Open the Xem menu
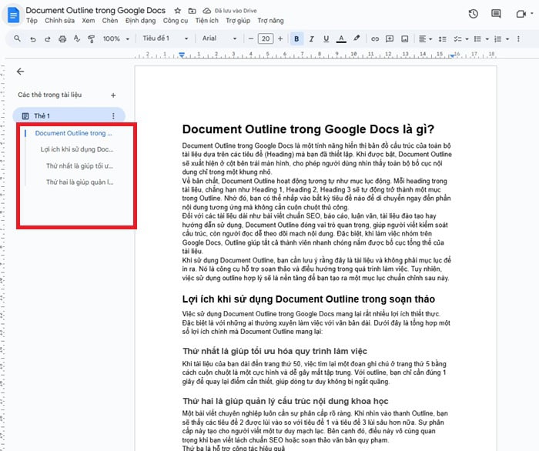Image resolution: width=539 pixels, height=451 pixels. pos(89,21)
